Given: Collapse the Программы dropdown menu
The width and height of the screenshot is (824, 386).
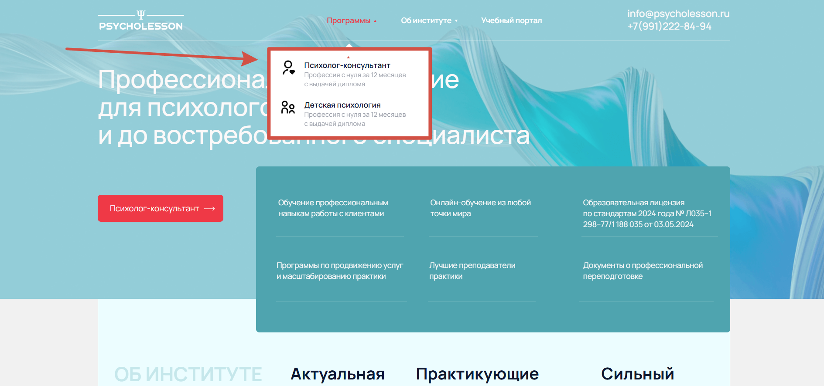Looking at the screenshot, I should click(352, 20).
